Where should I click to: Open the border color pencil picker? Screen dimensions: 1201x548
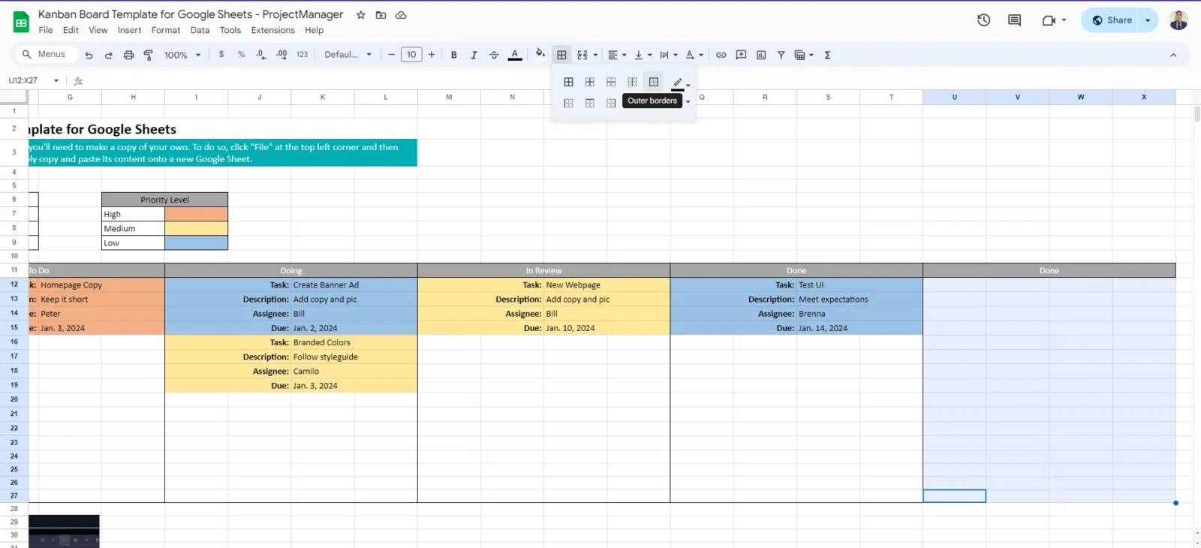(x=681, y=83)
